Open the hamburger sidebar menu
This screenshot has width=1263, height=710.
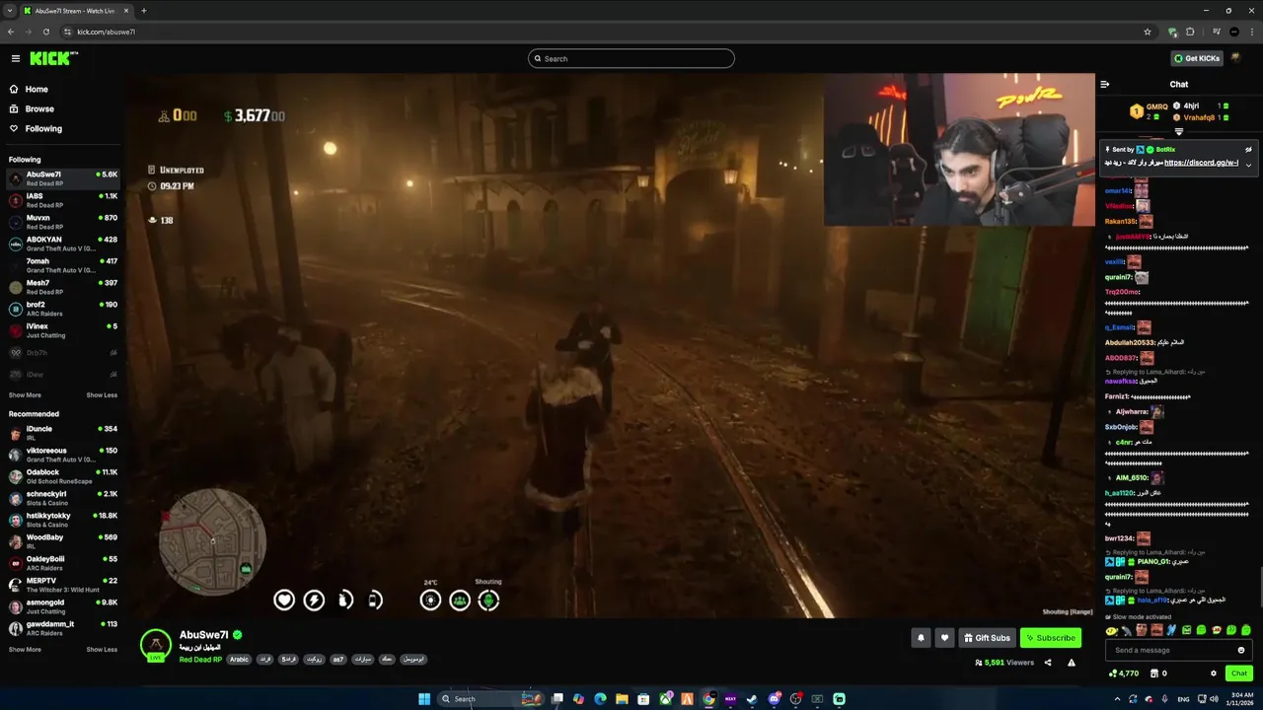pos(15,58)
